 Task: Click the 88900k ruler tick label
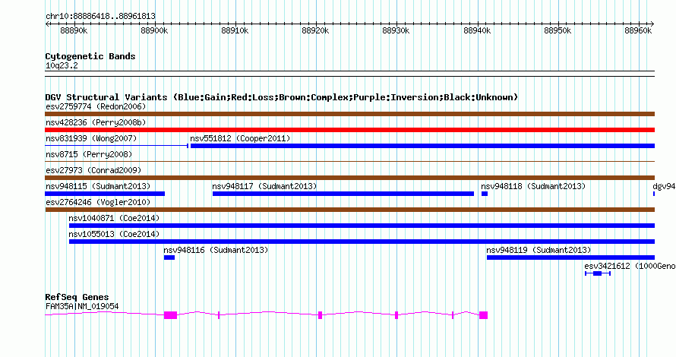point(154,30)
